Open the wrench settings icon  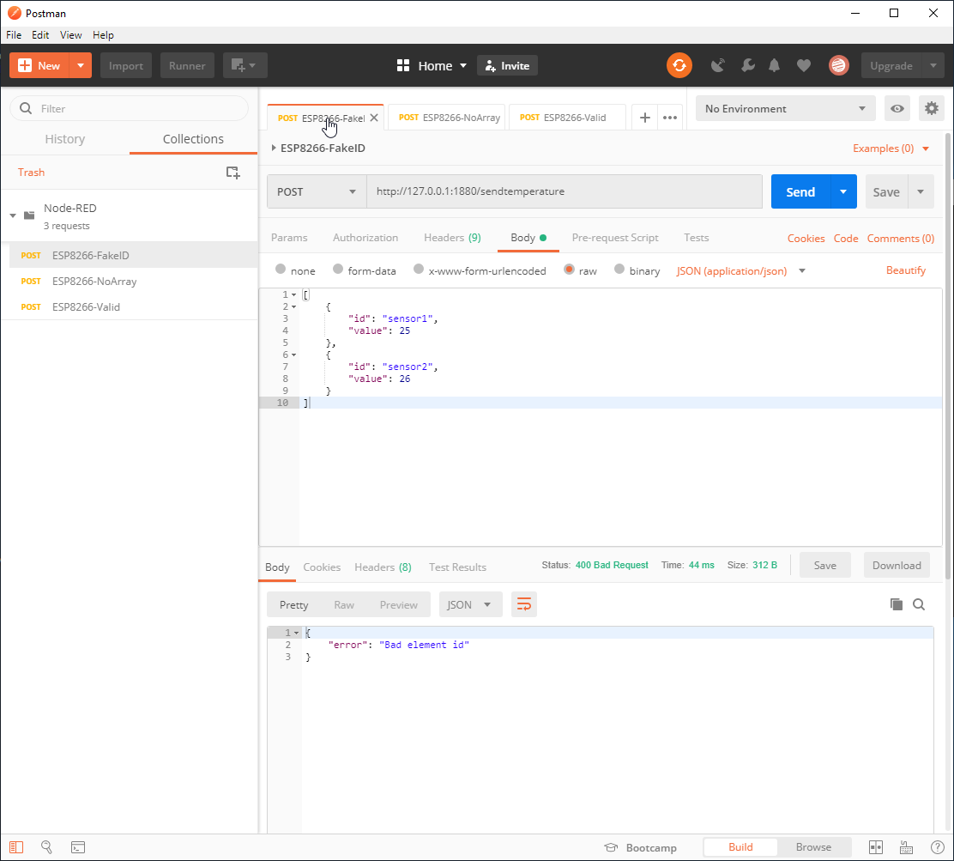click(x=748, y=65)
